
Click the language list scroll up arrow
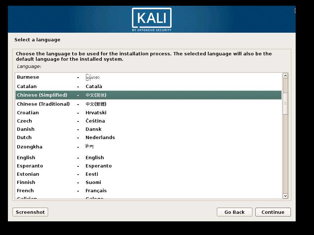pyautogui.click(x=285, y=75)
